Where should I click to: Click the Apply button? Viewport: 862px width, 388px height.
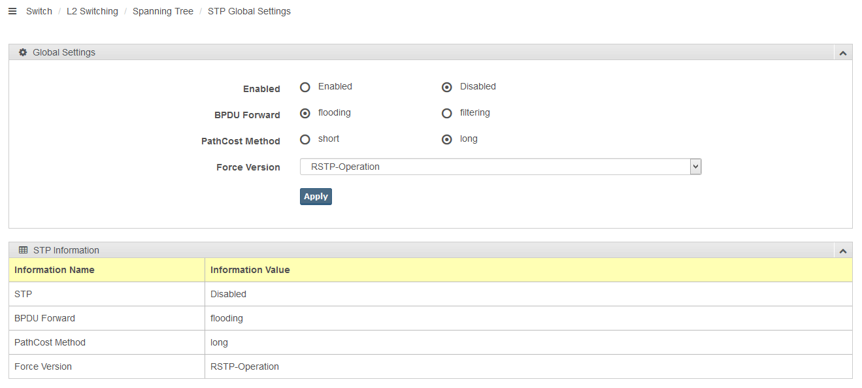point(316,197)
